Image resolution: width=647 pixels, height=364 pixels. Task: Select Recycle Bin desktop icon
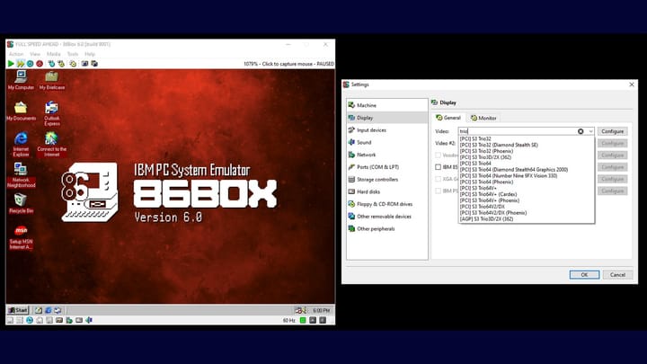(x=21, y=203)
